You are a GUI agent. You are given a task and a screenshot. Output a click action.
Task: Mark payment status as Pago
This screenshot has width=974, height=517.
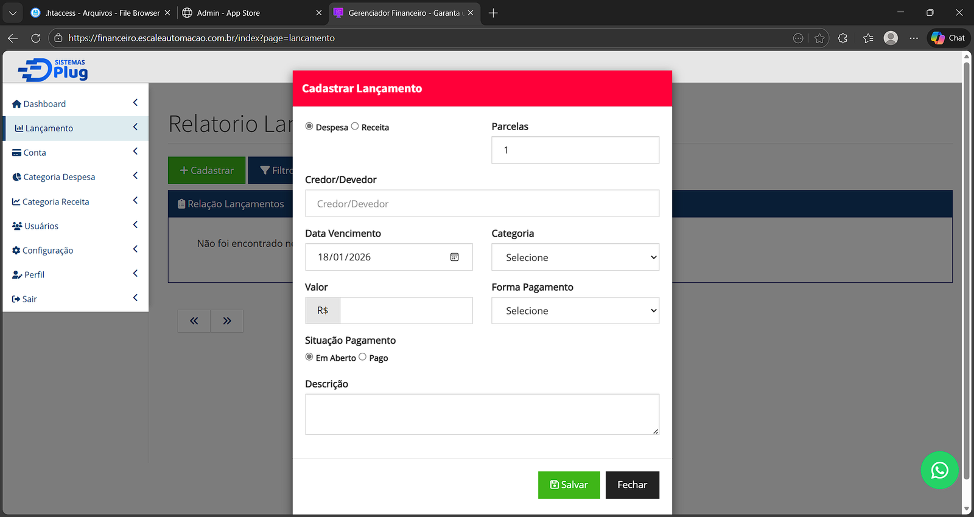363,357
